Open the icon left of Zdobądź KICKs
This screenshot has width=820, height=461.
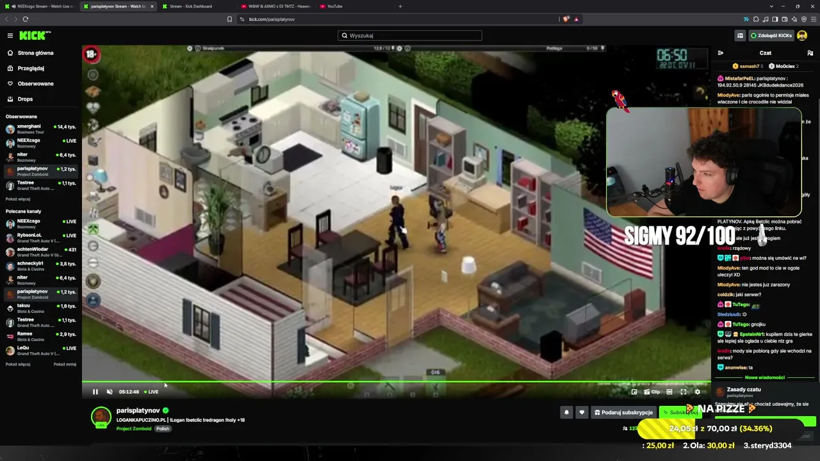coord(740,36)
